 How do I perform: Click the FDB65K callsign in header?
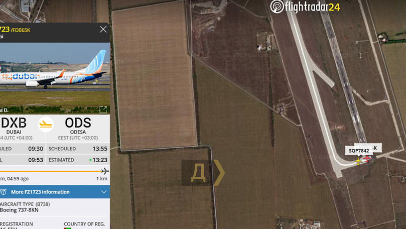[x=21, y=30]
